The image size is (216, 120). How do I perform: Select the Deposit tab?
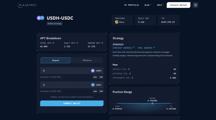(x=56, y=60)
